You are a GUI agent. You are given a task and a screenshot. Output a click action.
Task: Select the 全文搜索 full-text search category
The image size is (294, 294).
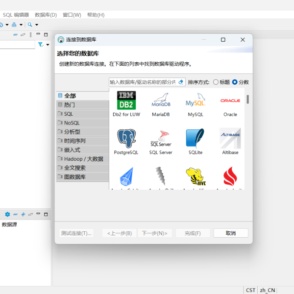[x=83, y=168]
